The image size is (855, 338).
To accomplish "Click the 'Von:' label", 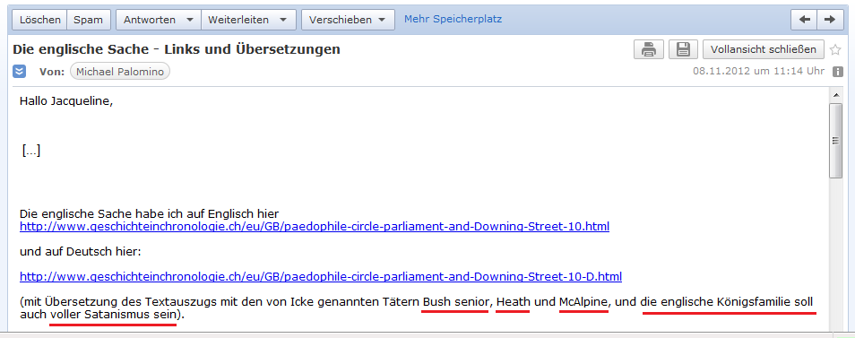I will tap(52, 72).
